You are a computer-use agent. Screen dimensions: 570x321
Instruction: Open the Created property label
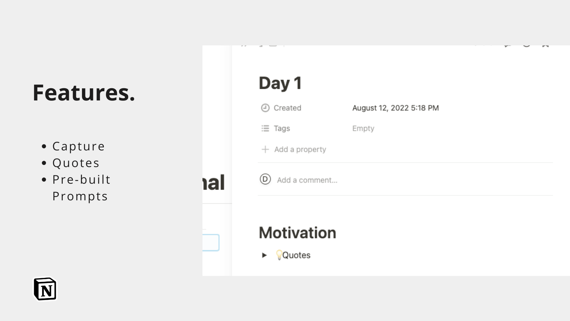coord(287,108)
